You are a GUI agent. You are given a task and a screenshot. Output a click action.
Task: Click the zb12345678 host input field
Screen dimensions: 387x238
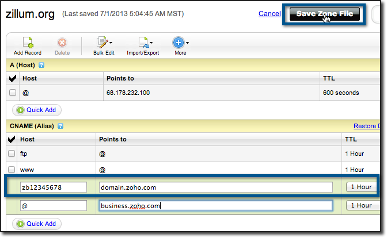click(54, 187)
